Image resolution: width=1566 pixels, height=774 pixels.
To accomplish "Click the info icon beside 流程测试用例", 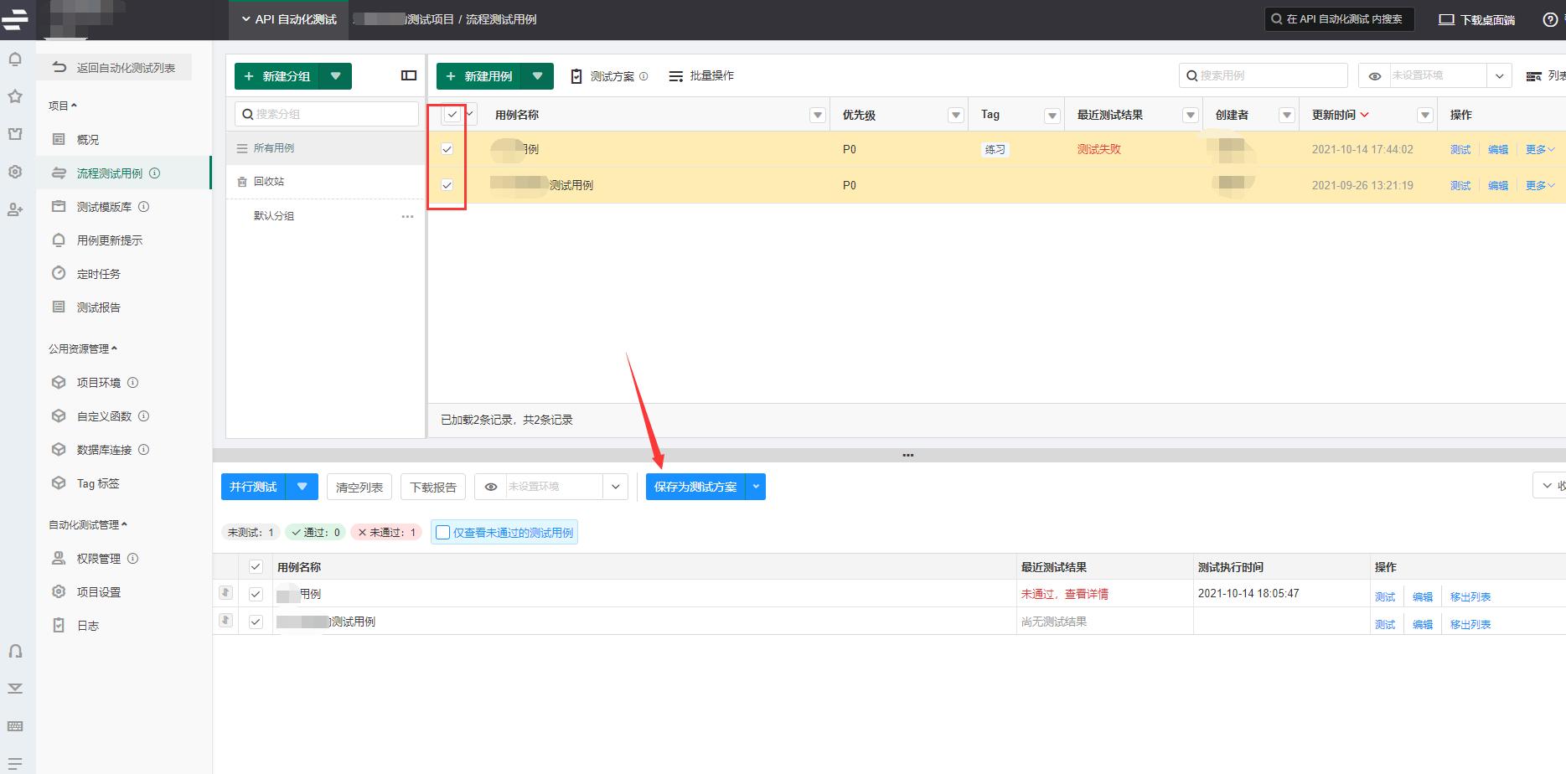I will (154, 173).
